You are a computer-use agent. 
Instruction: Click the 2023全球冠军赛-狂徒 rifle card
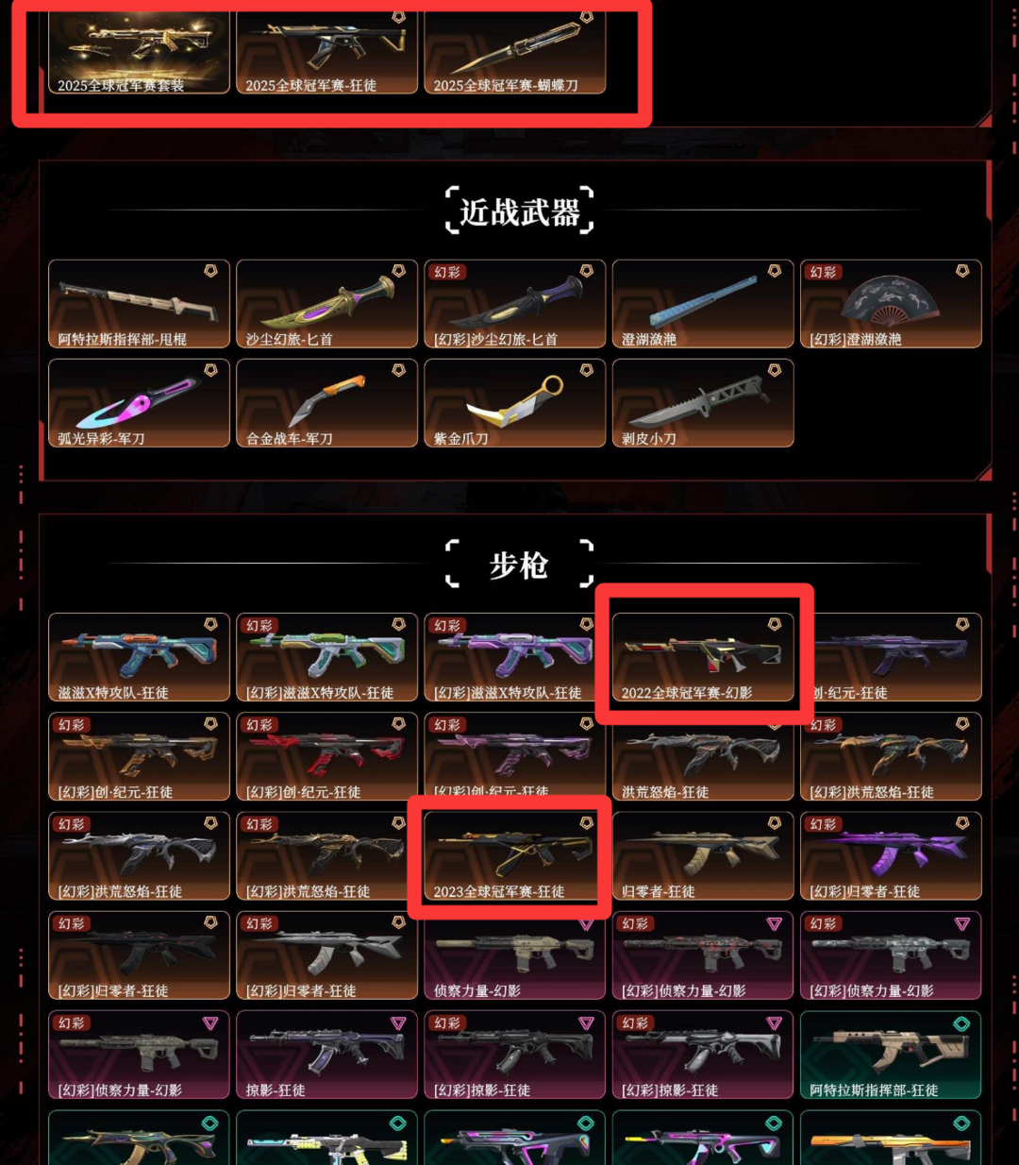click(x=514, y=856)
